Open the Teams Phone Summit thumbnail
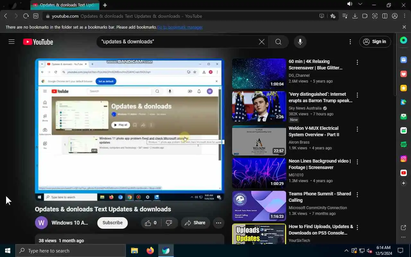This screenshot has height=257, width=411. [x=259, y=206]
